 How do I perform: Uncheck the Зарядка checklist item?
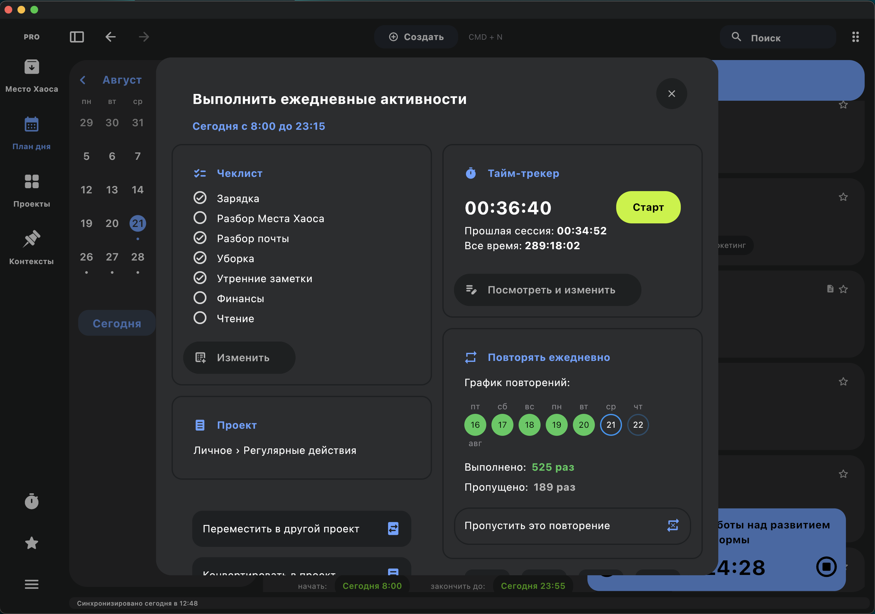[x=200, y=198]
